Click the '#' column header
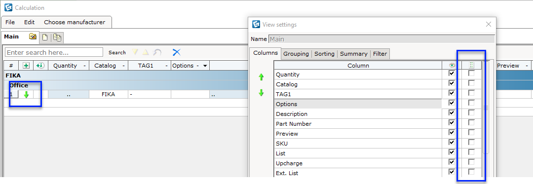Image resolution: width=533 pixels, height=184 pixels. [11, 66]
